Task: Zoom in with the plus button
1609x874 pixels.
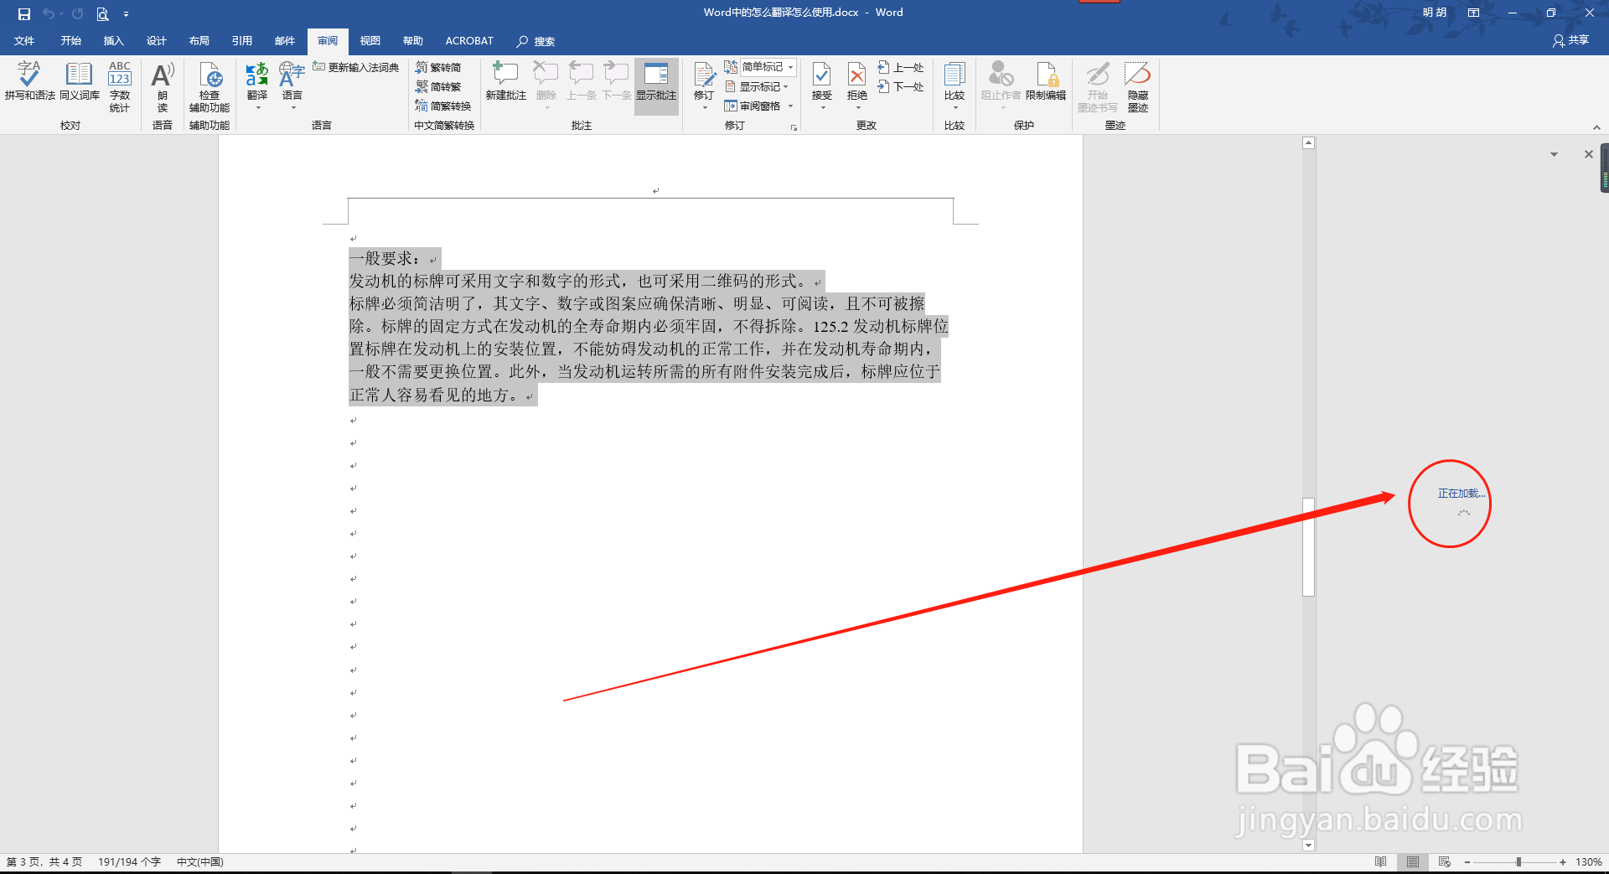Action: (1563, 861)
